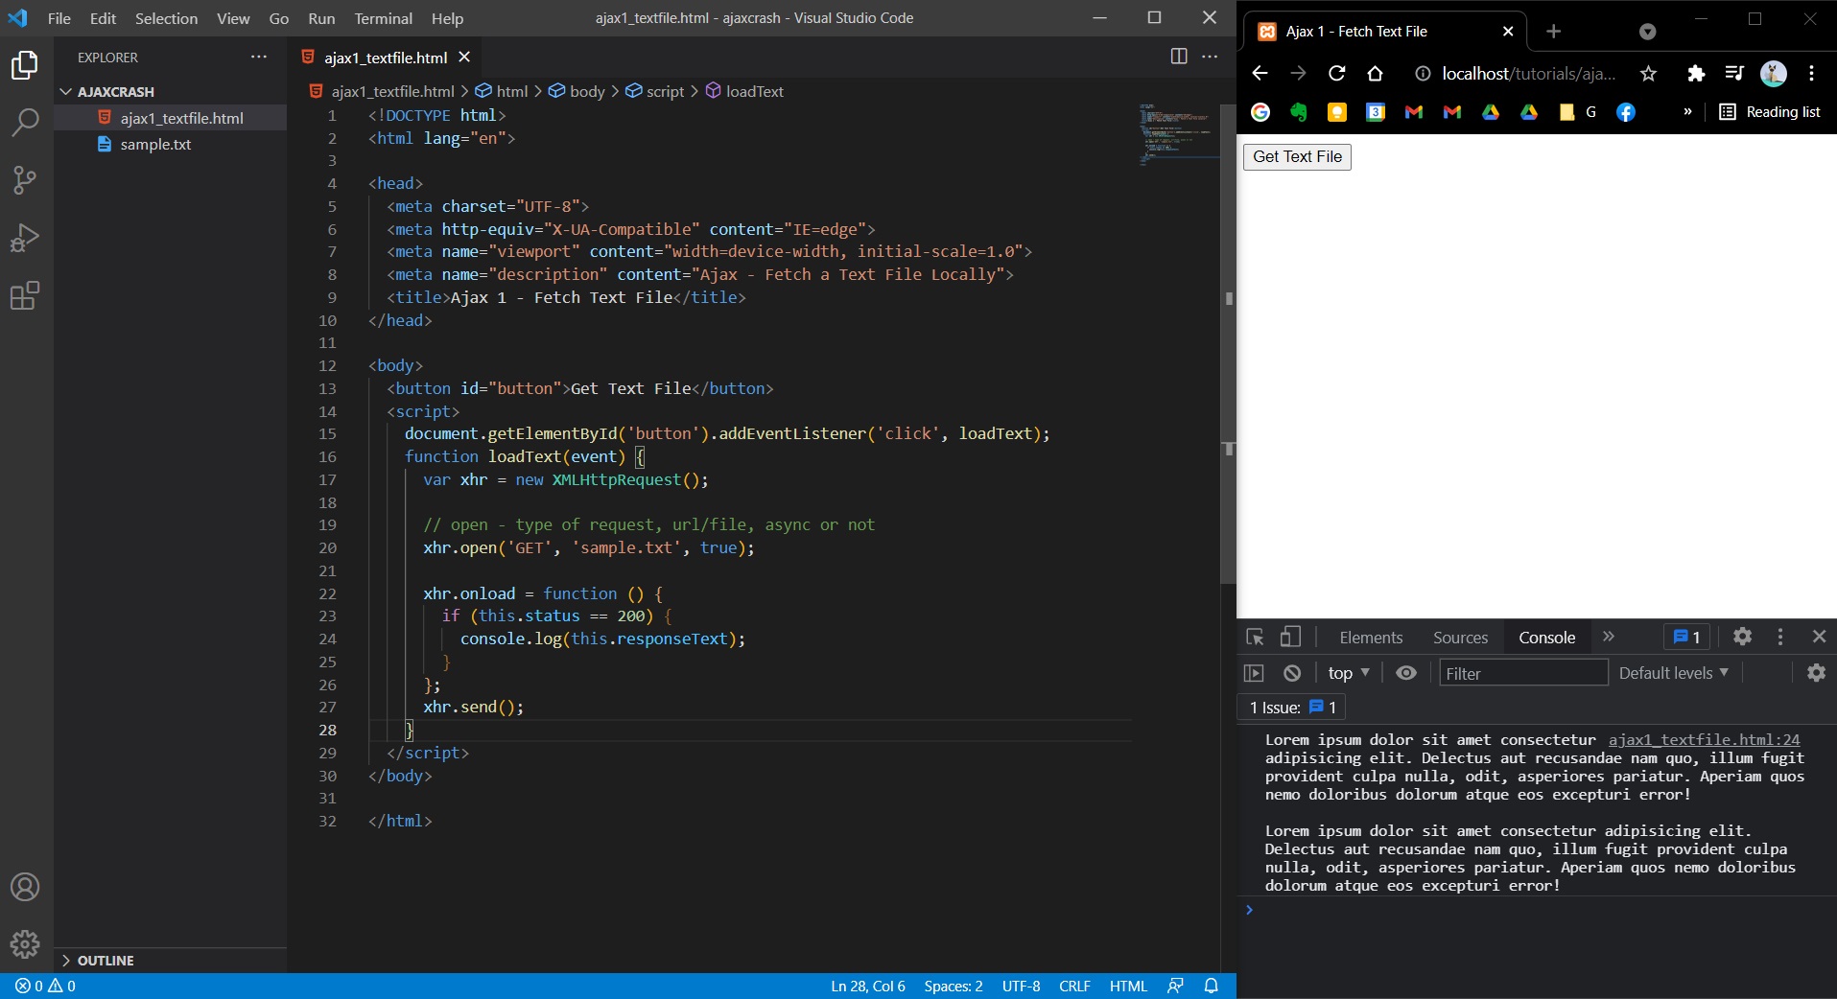This screenshot has width=1837, height=999.
Task: Open the Explorer view in VS Code activity bar
Action: point(25,64)
